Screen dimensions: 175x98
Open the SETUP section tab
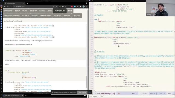17,11
